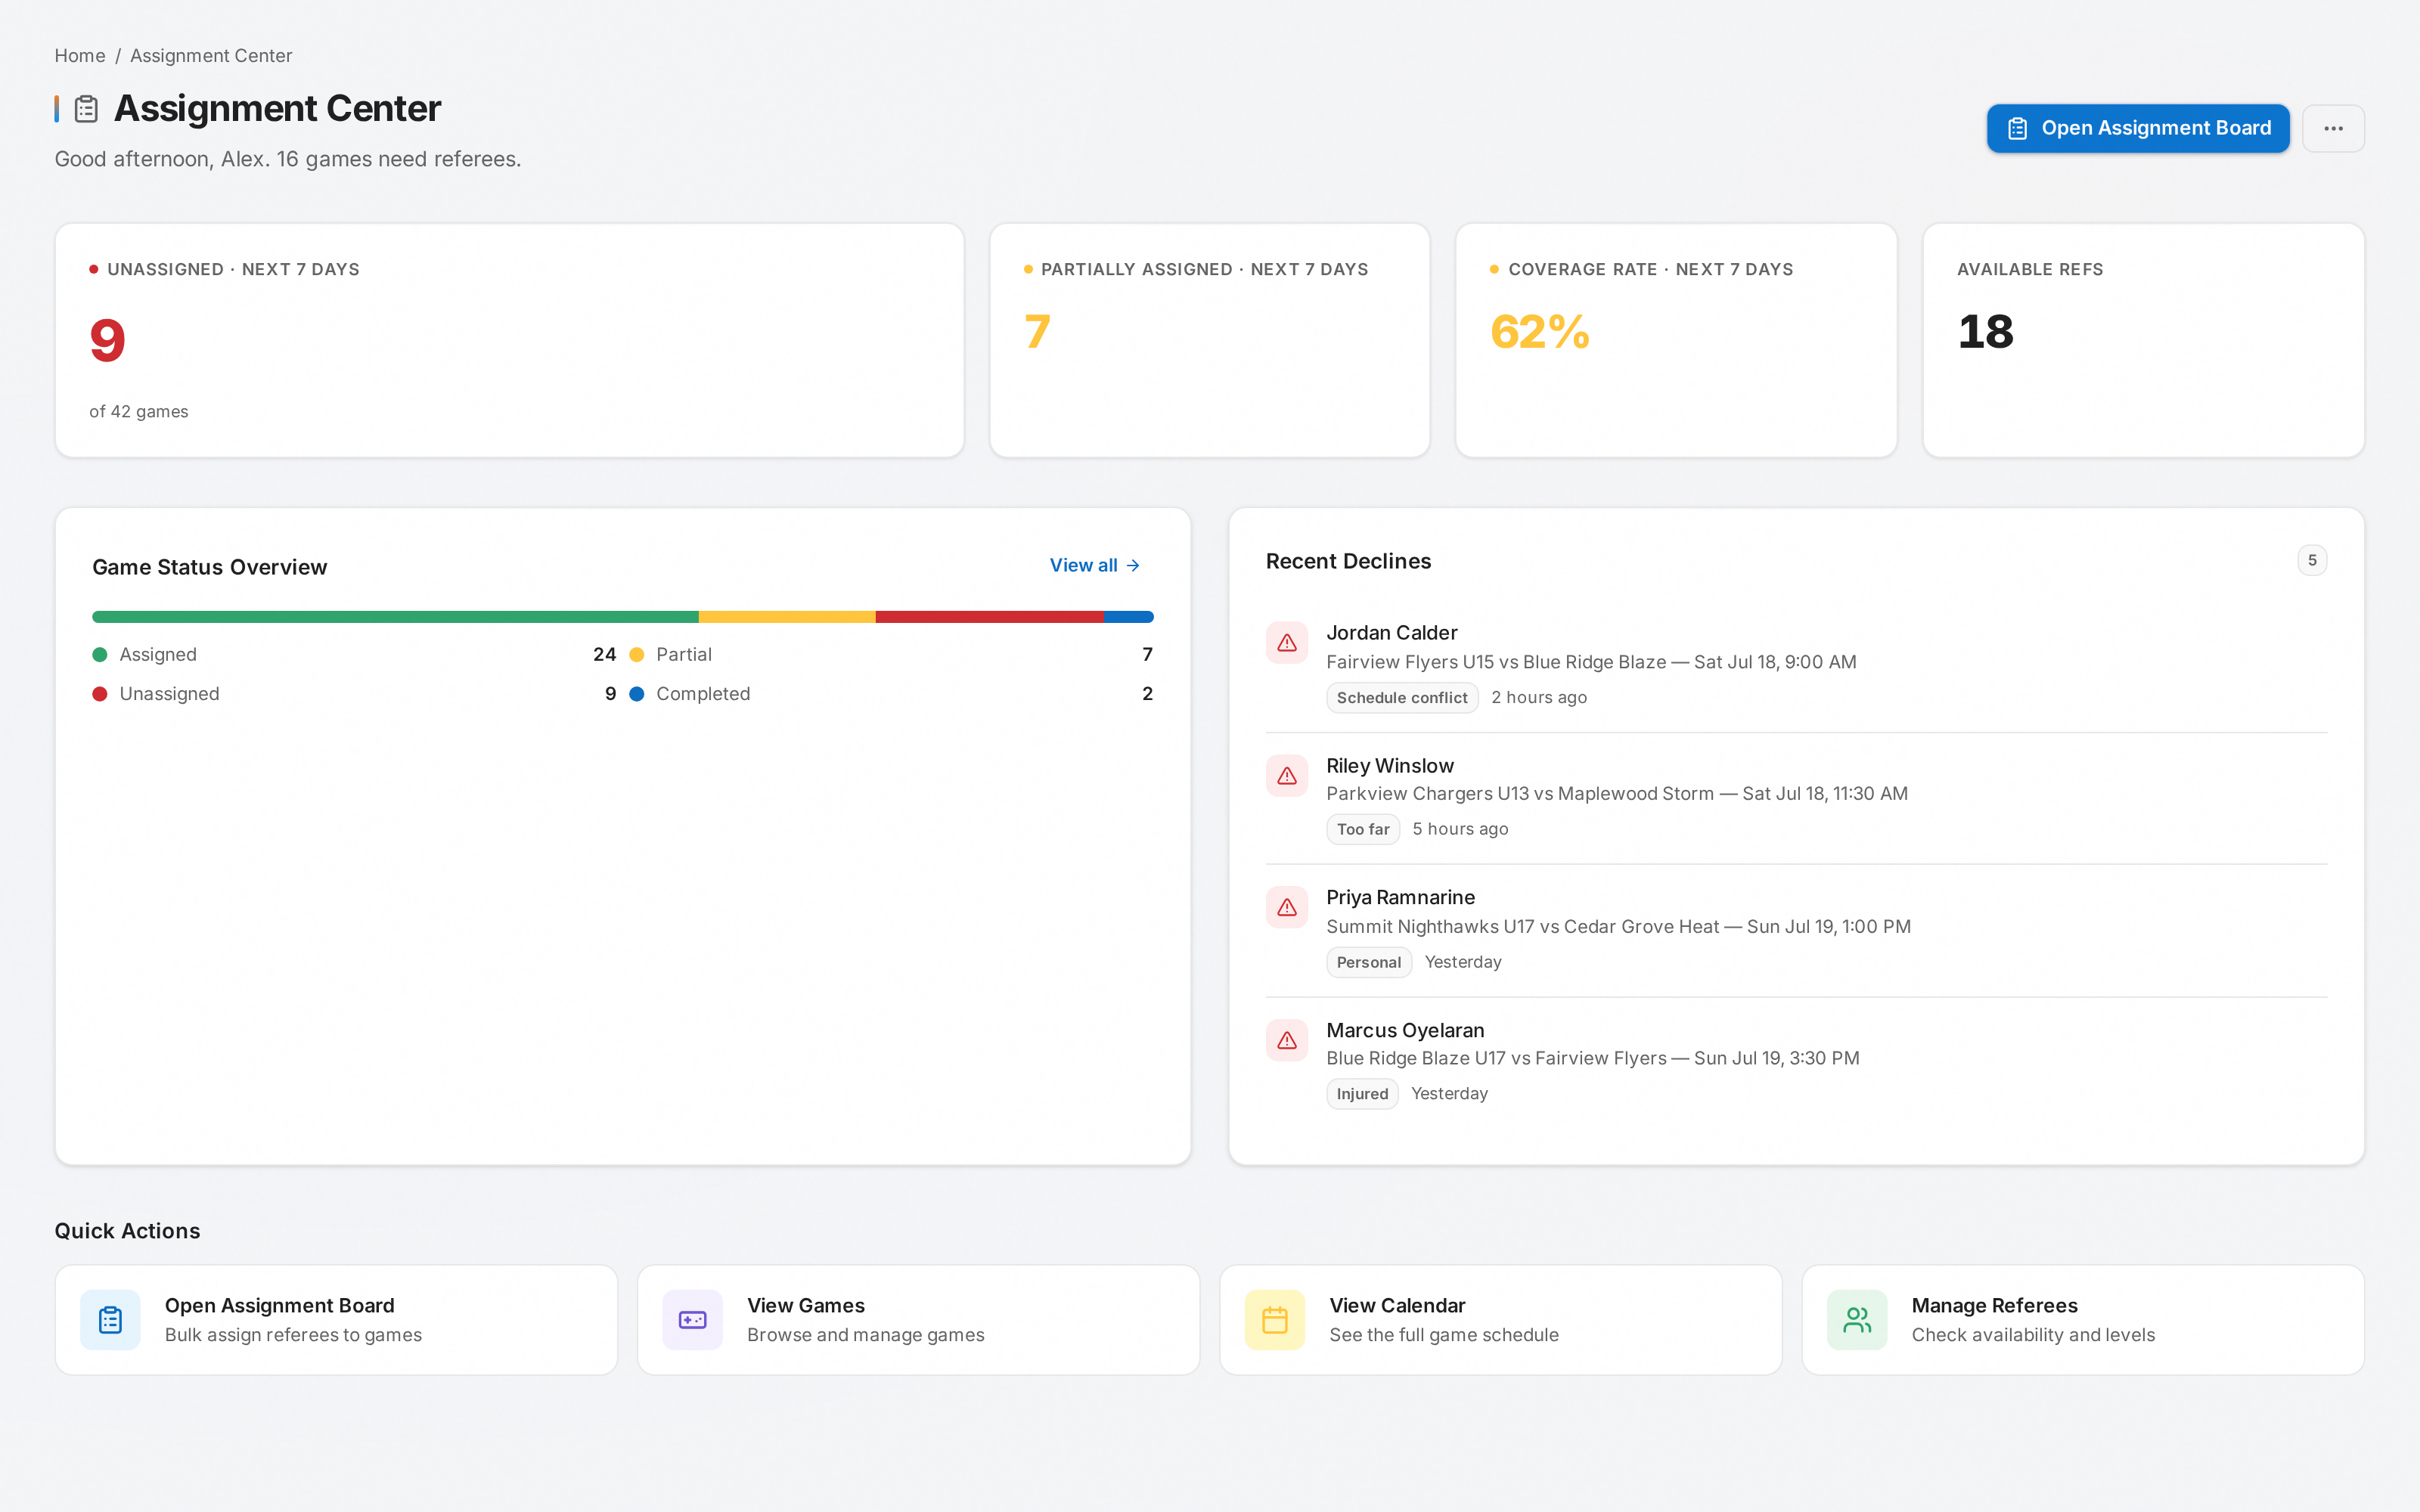
Task: Click the green Assigned segment of status bar
Action: click(395, 617)
